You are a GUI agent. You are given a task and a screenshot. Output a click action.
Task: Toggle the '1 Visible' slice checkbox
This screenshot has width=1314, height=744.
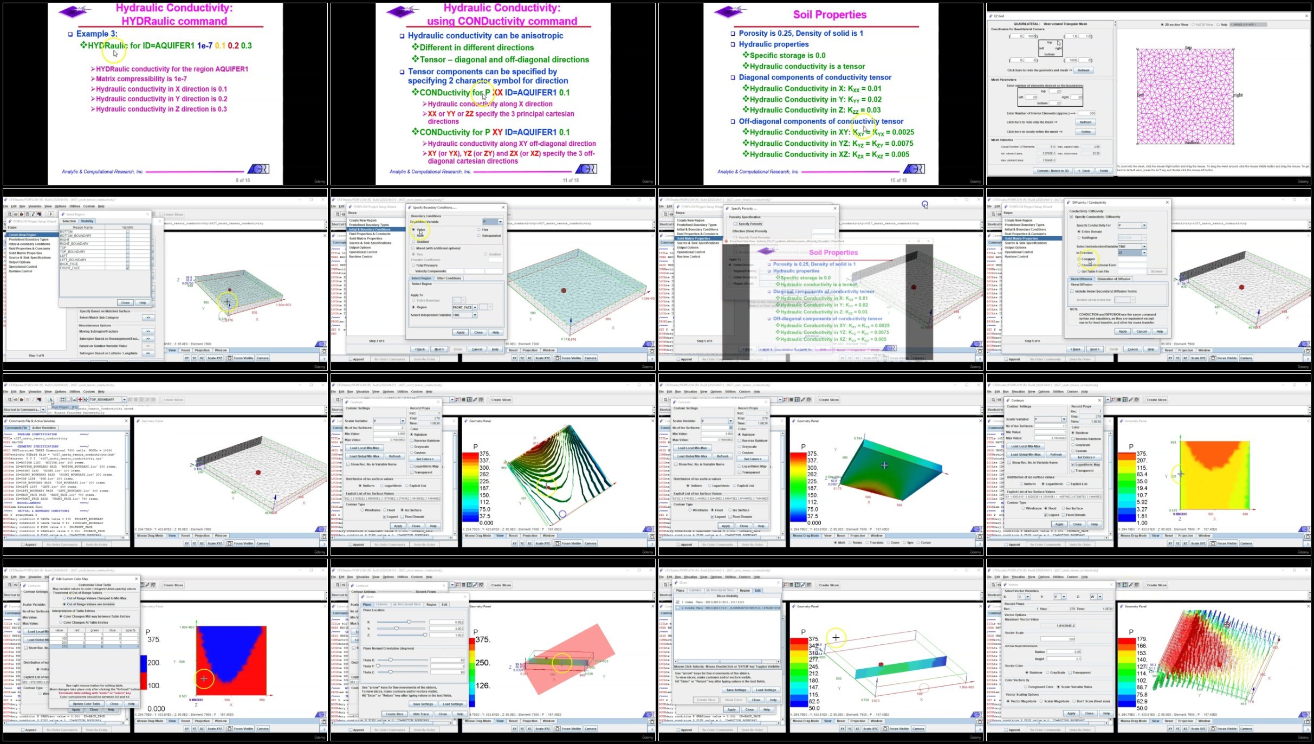(x=678, y=602)
